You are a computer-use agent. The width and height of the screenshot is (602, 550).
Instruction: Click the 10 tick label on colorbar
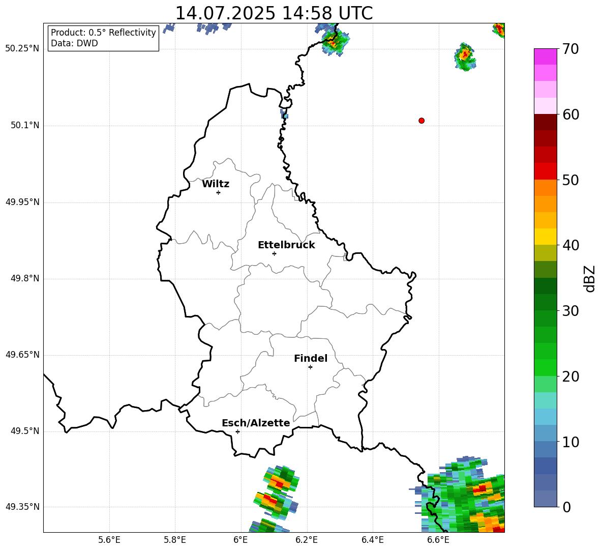tap(570, 442)
